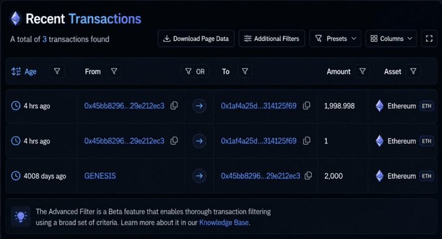Screen dimensions: 442x239
Task: Click the '4008 days ago' age text
Action: [45, 176]
